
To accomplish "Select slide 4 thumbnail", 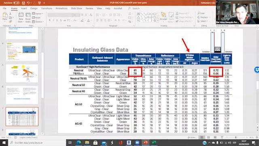I will pos(22,52).
